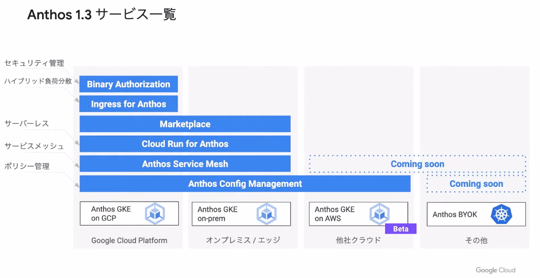This screenshot has width=540, height=278.
Task: Click the 'Anthos GKE on GCP' text
Action: click(111, 214)
